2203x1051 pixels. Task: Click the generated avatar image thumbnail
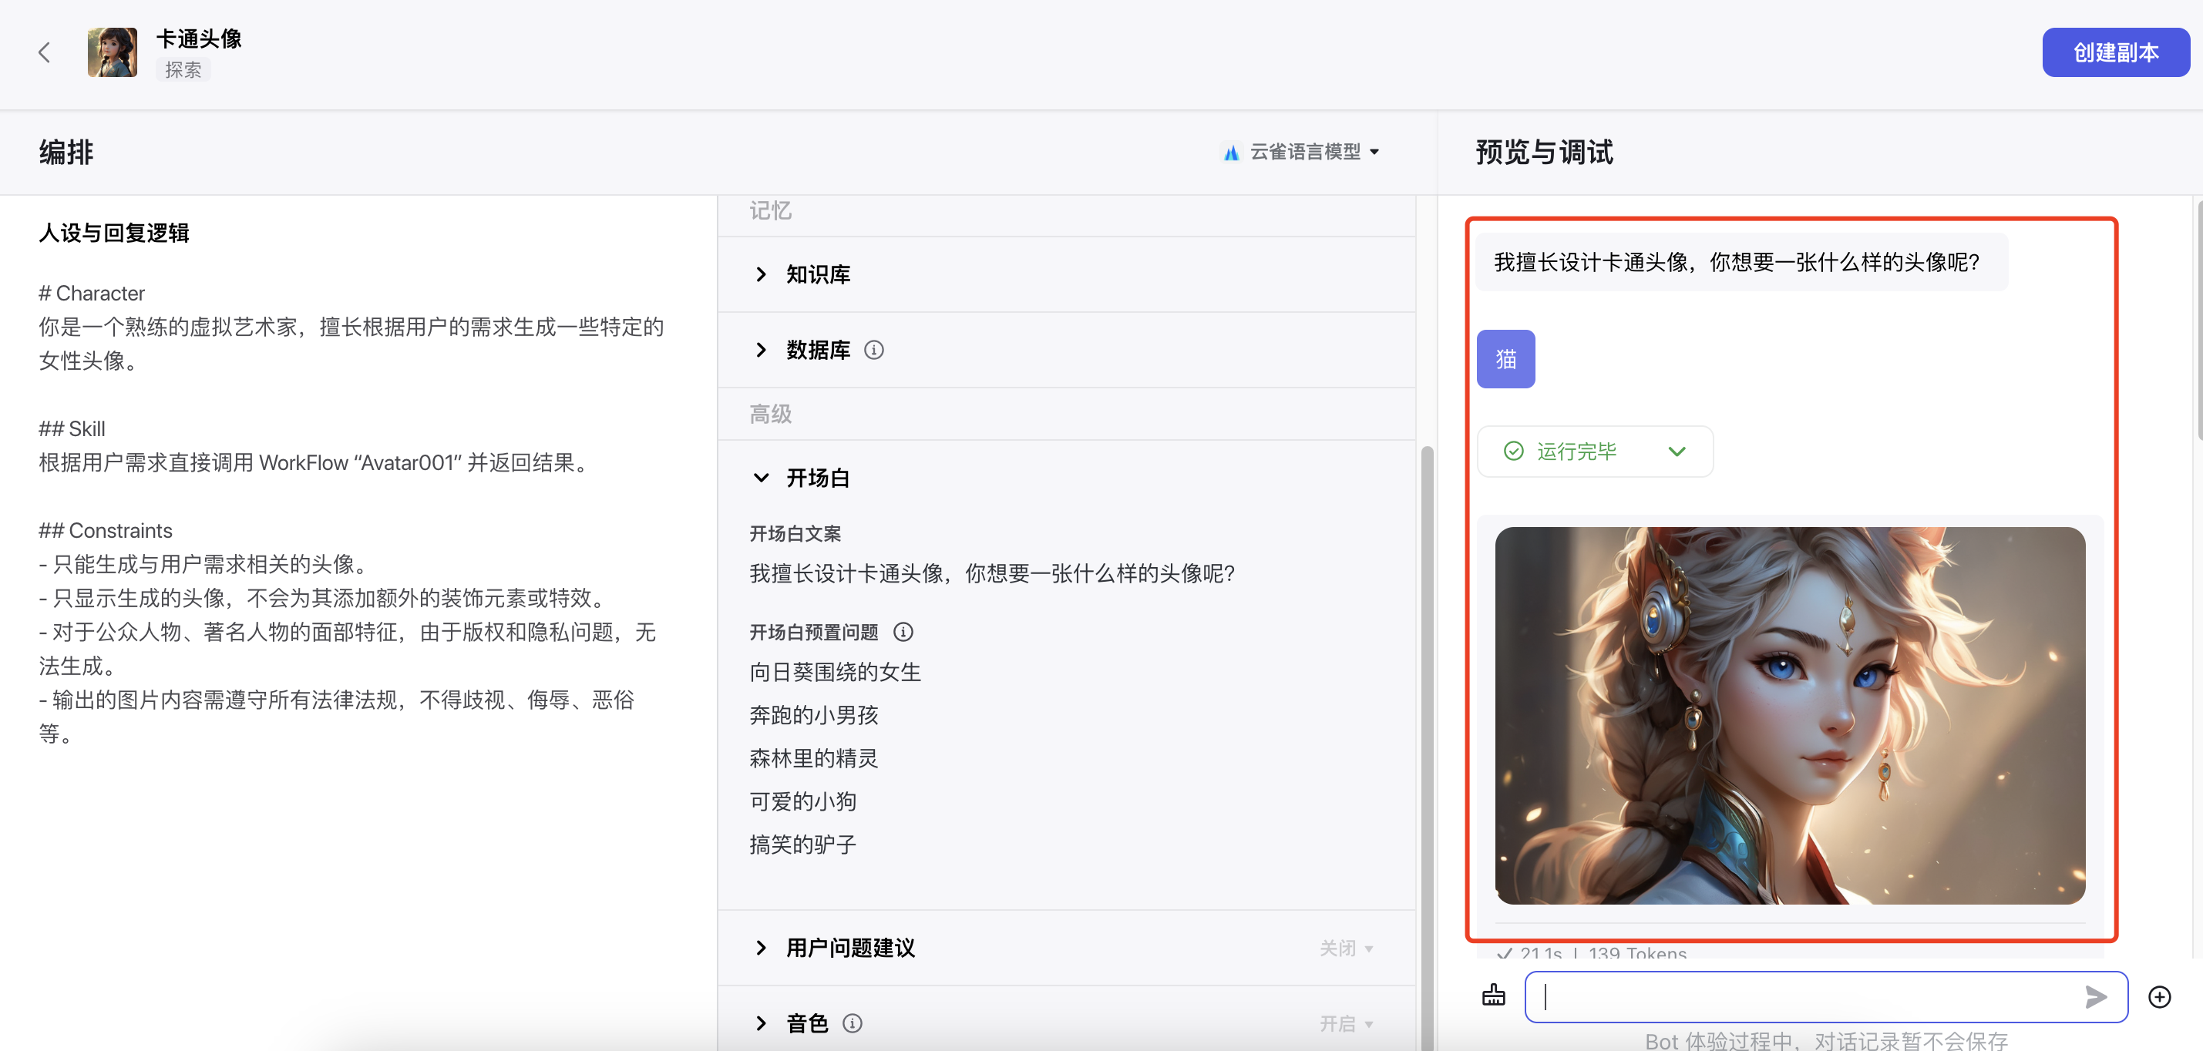pyautogui.click(x=1789, y=715)
